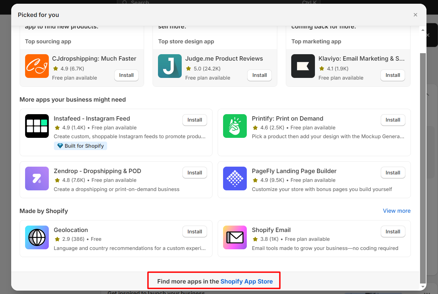
Task: Open PageFly Landing Page Builder title
Action: [294, 171]
